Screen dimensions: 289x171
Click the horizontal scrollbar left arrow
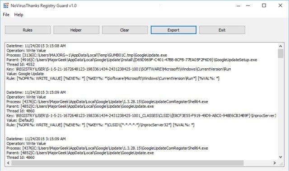point(8,163)
